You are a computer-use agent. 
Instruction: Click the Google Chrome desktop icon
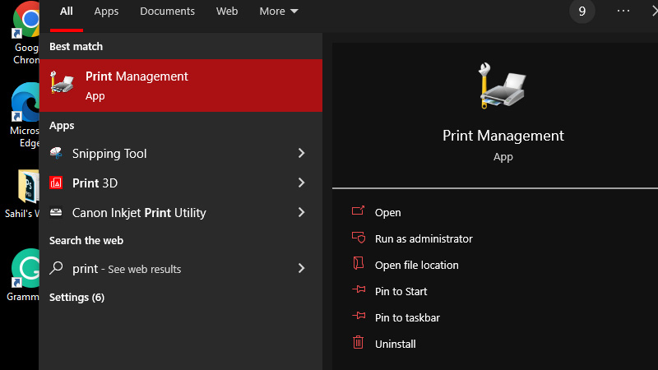click(26, 19)
